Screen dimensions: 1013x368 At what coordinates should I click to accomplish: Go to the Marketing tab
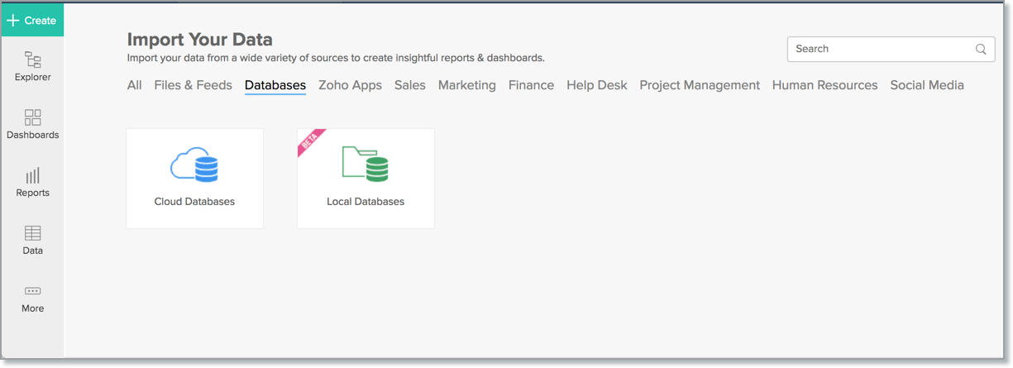point(467,85)
